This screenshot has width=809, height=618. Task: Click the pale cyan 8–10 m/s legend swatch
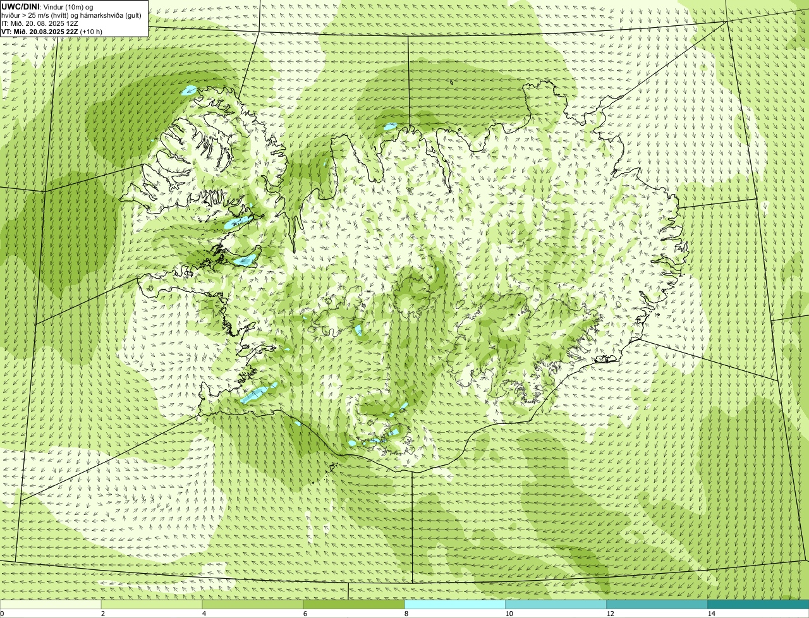point(455,604)
